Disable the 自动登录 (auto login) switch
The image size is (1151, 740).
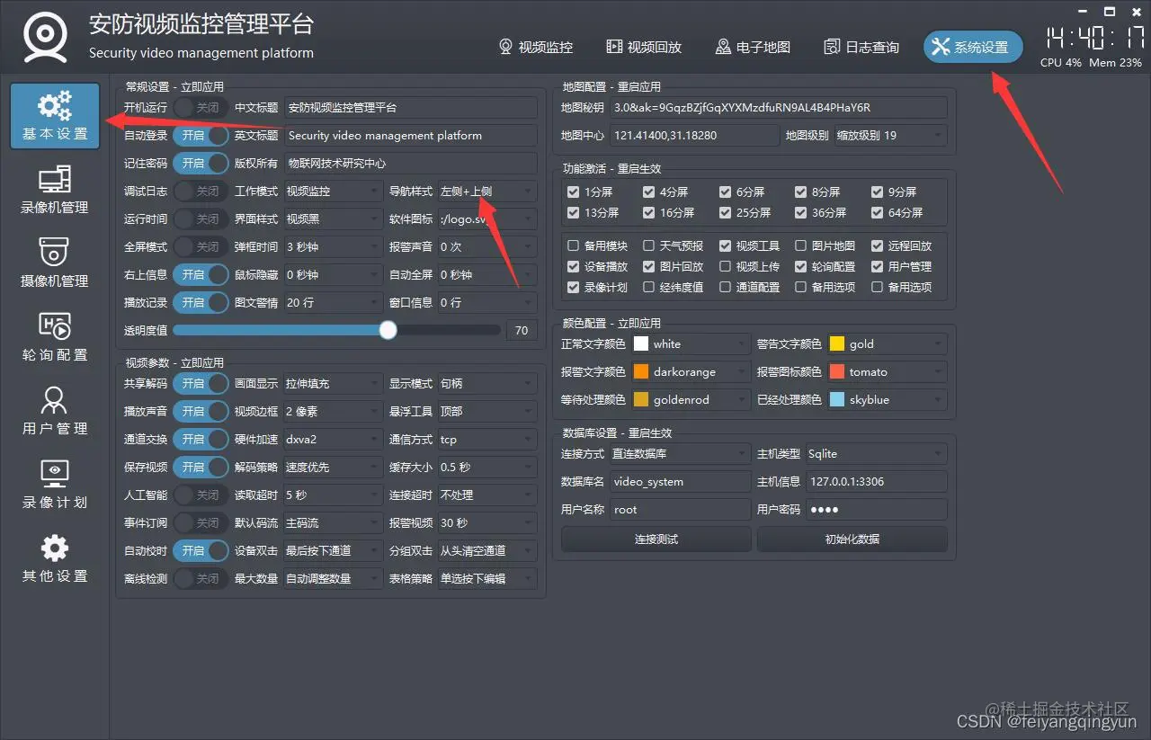pos(200,135)
